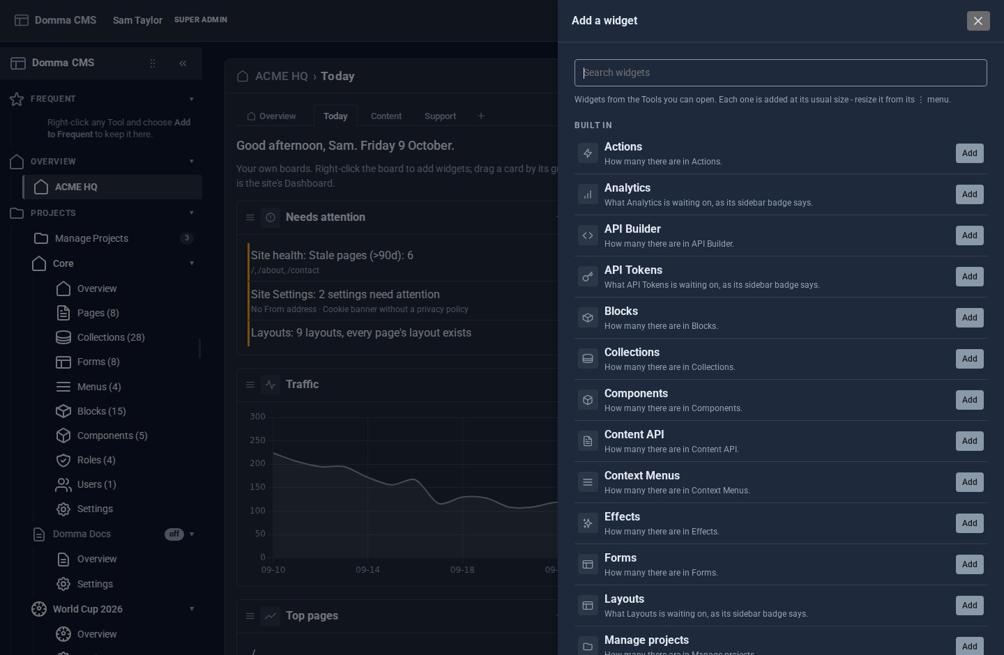Add the Forms widget
Image resolution: width=1004 pixels, height=655 pixels.
[x=970, y=564]
